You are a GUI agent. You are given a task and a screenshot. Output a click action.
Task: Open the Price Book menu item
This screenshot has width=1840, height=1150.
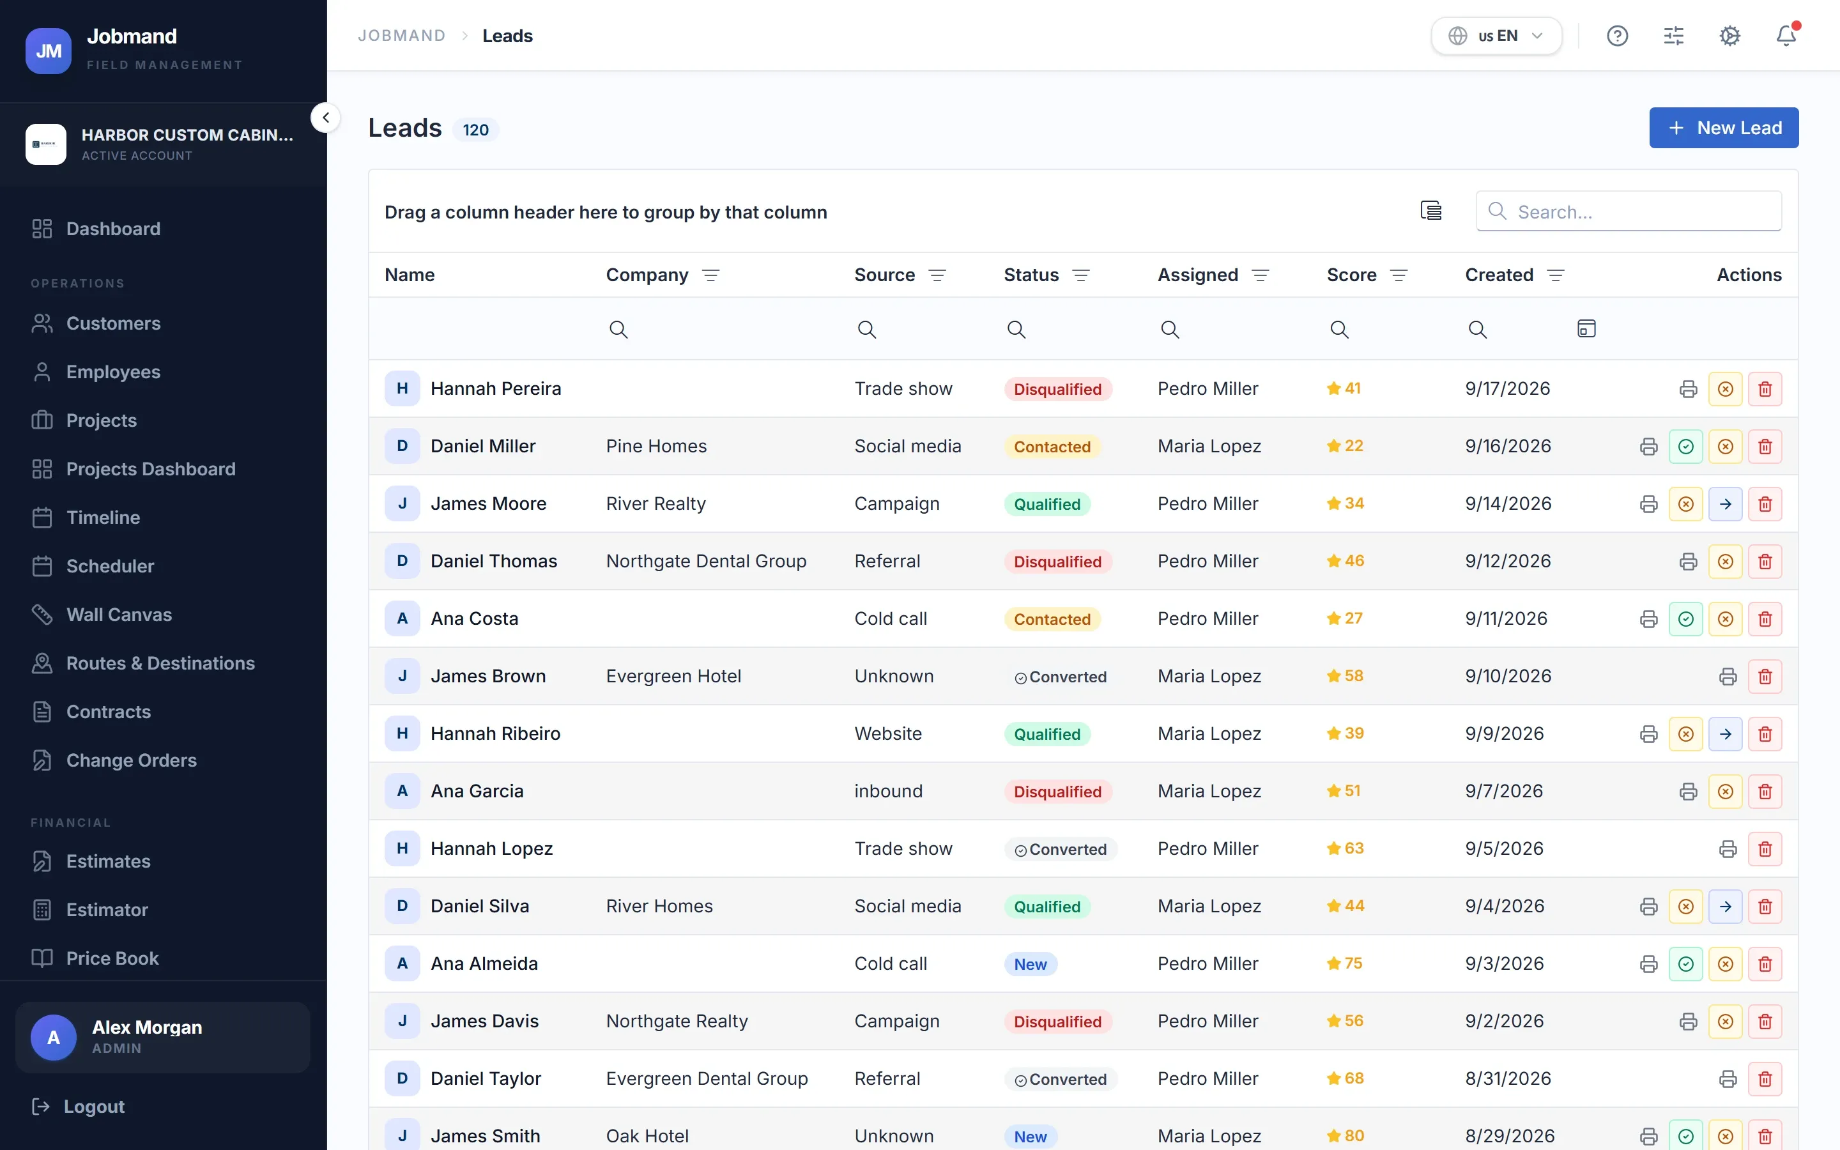click(164, 958)
